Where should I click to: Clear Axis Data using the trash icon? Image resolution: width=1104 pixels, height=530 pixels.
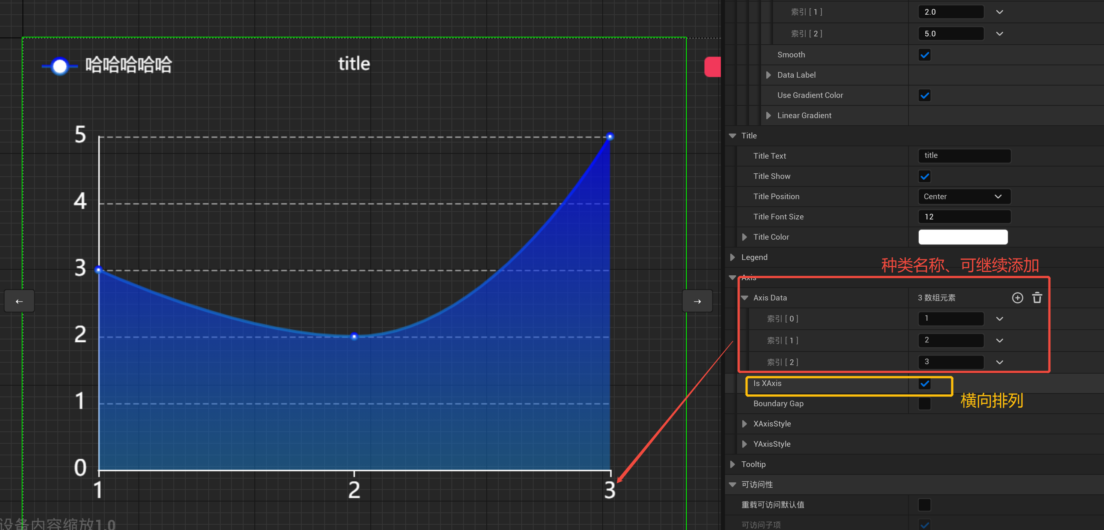(1037, 297)
